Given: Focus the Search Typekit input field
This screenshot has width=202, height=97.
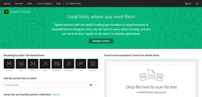Looking at the screenshot, I should click(x=46, y=85).
